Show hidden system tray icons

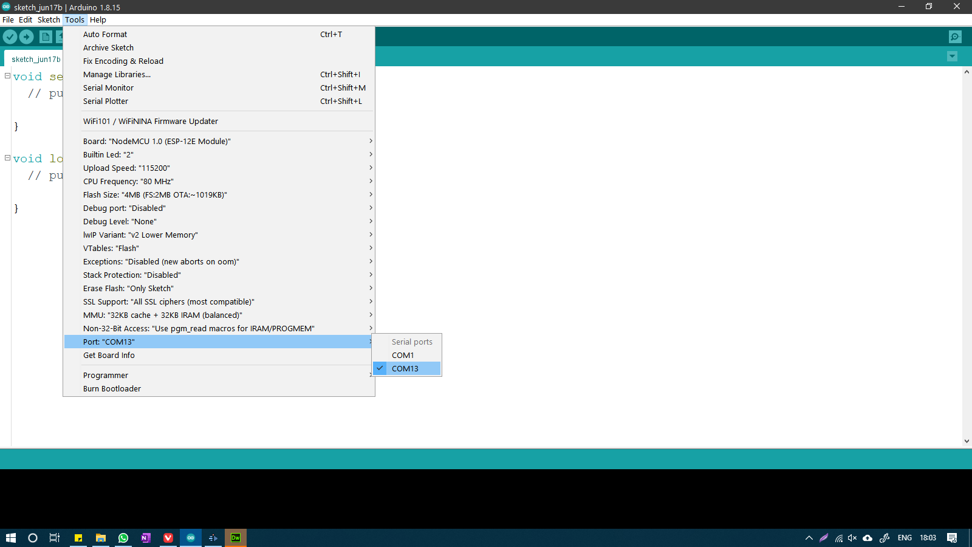[x=809, y=538]
